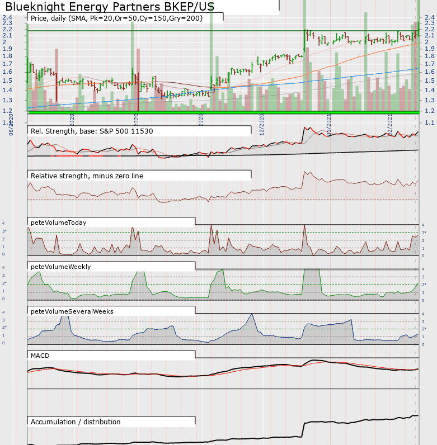Click the highest peak of the peteVolumeSeveralWeeks blue line

252,314
